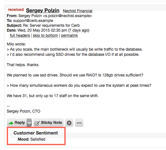Click the green Reply arrow icon
Viewport: 166px width, 150px height.
click(x=11, y=123)
